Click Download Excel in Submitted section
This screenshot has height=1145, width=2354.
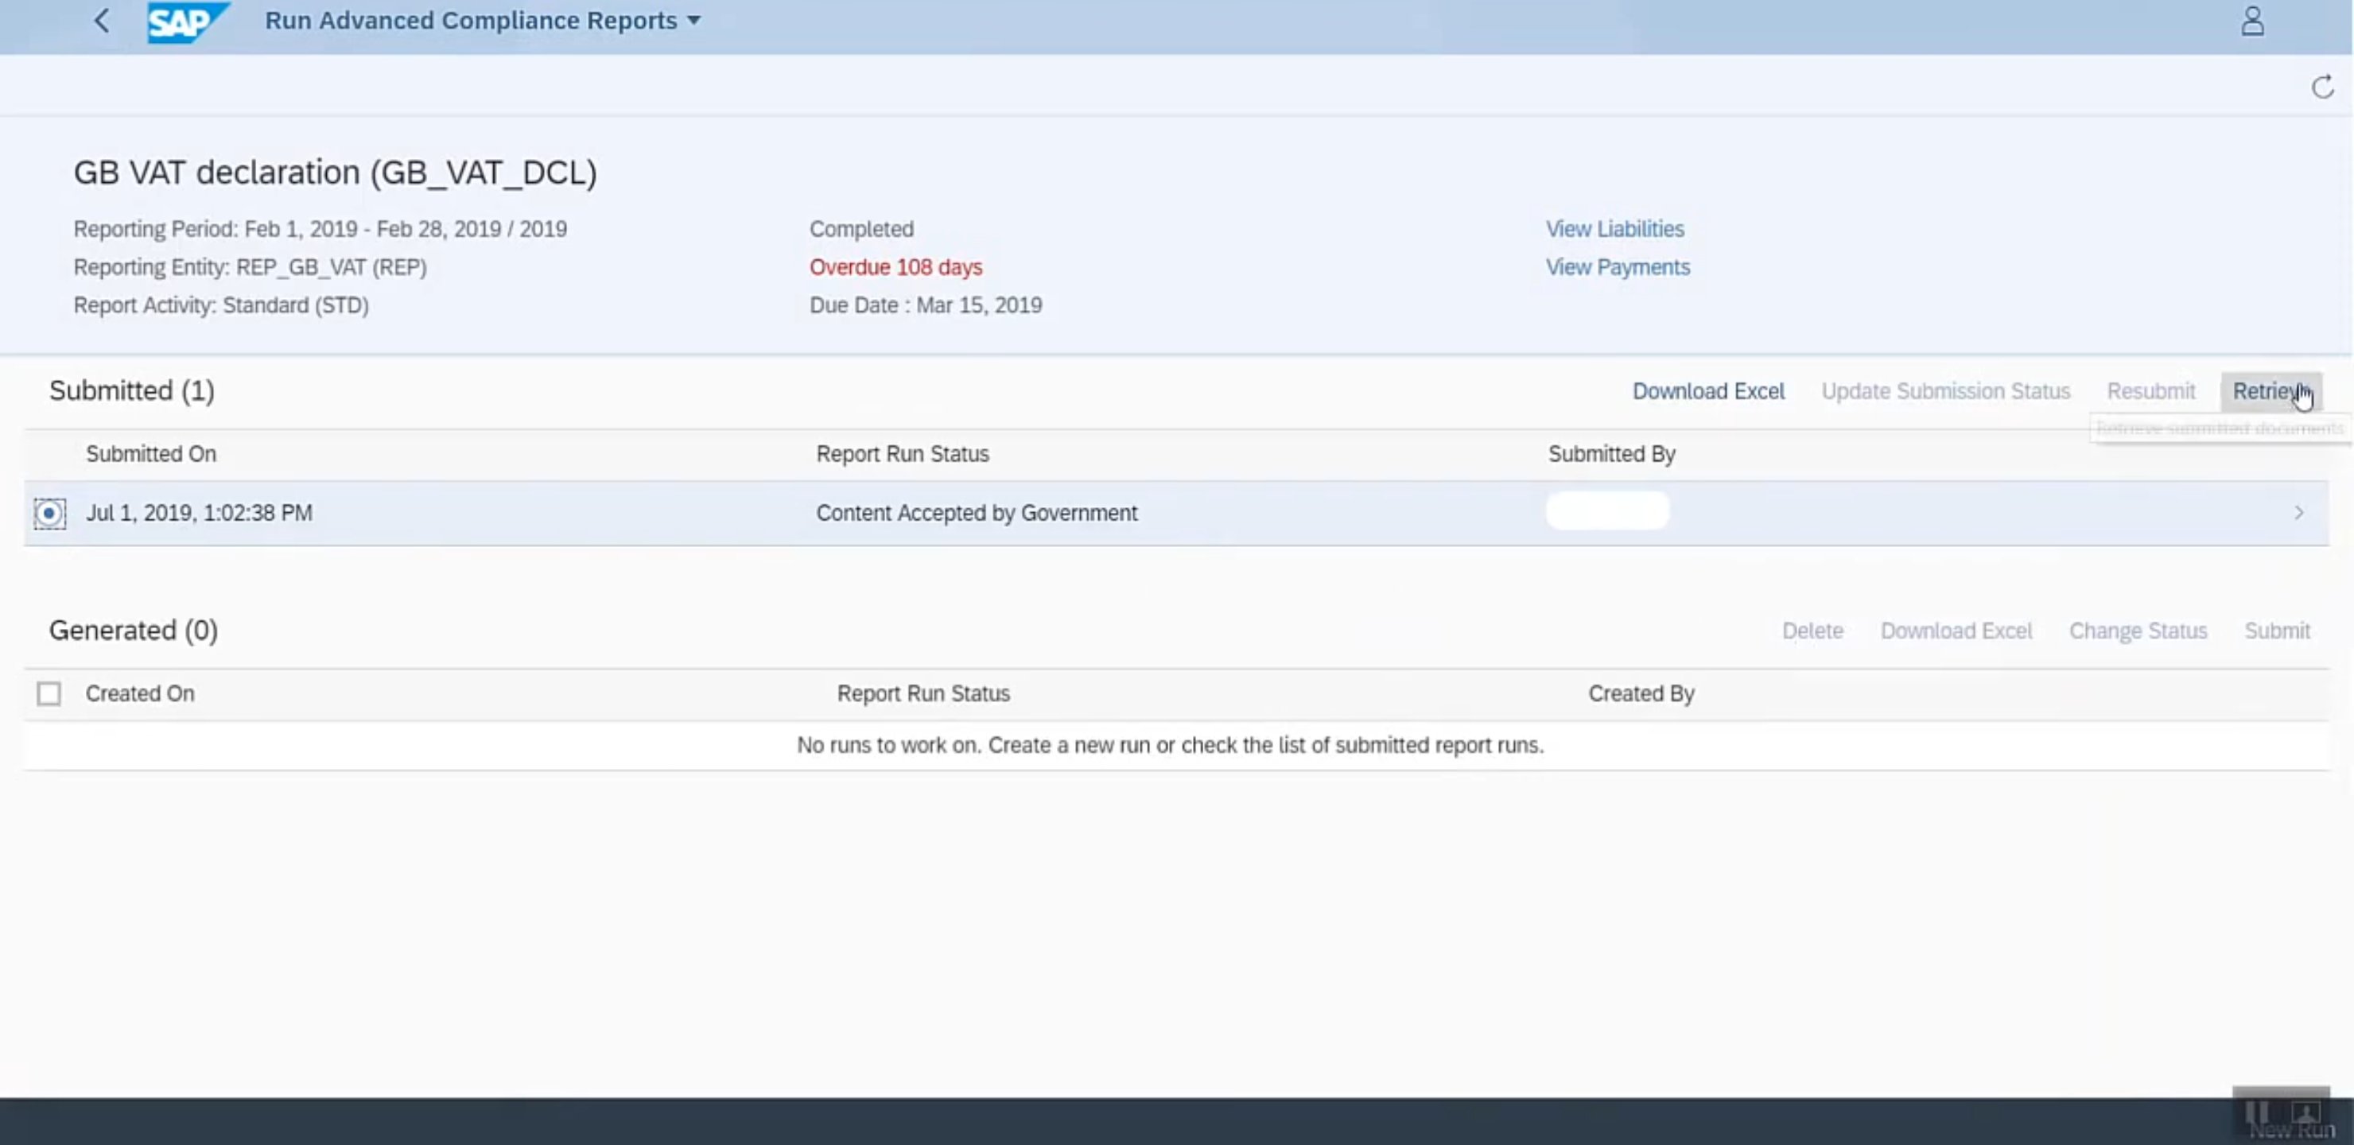coord(1707,391)
